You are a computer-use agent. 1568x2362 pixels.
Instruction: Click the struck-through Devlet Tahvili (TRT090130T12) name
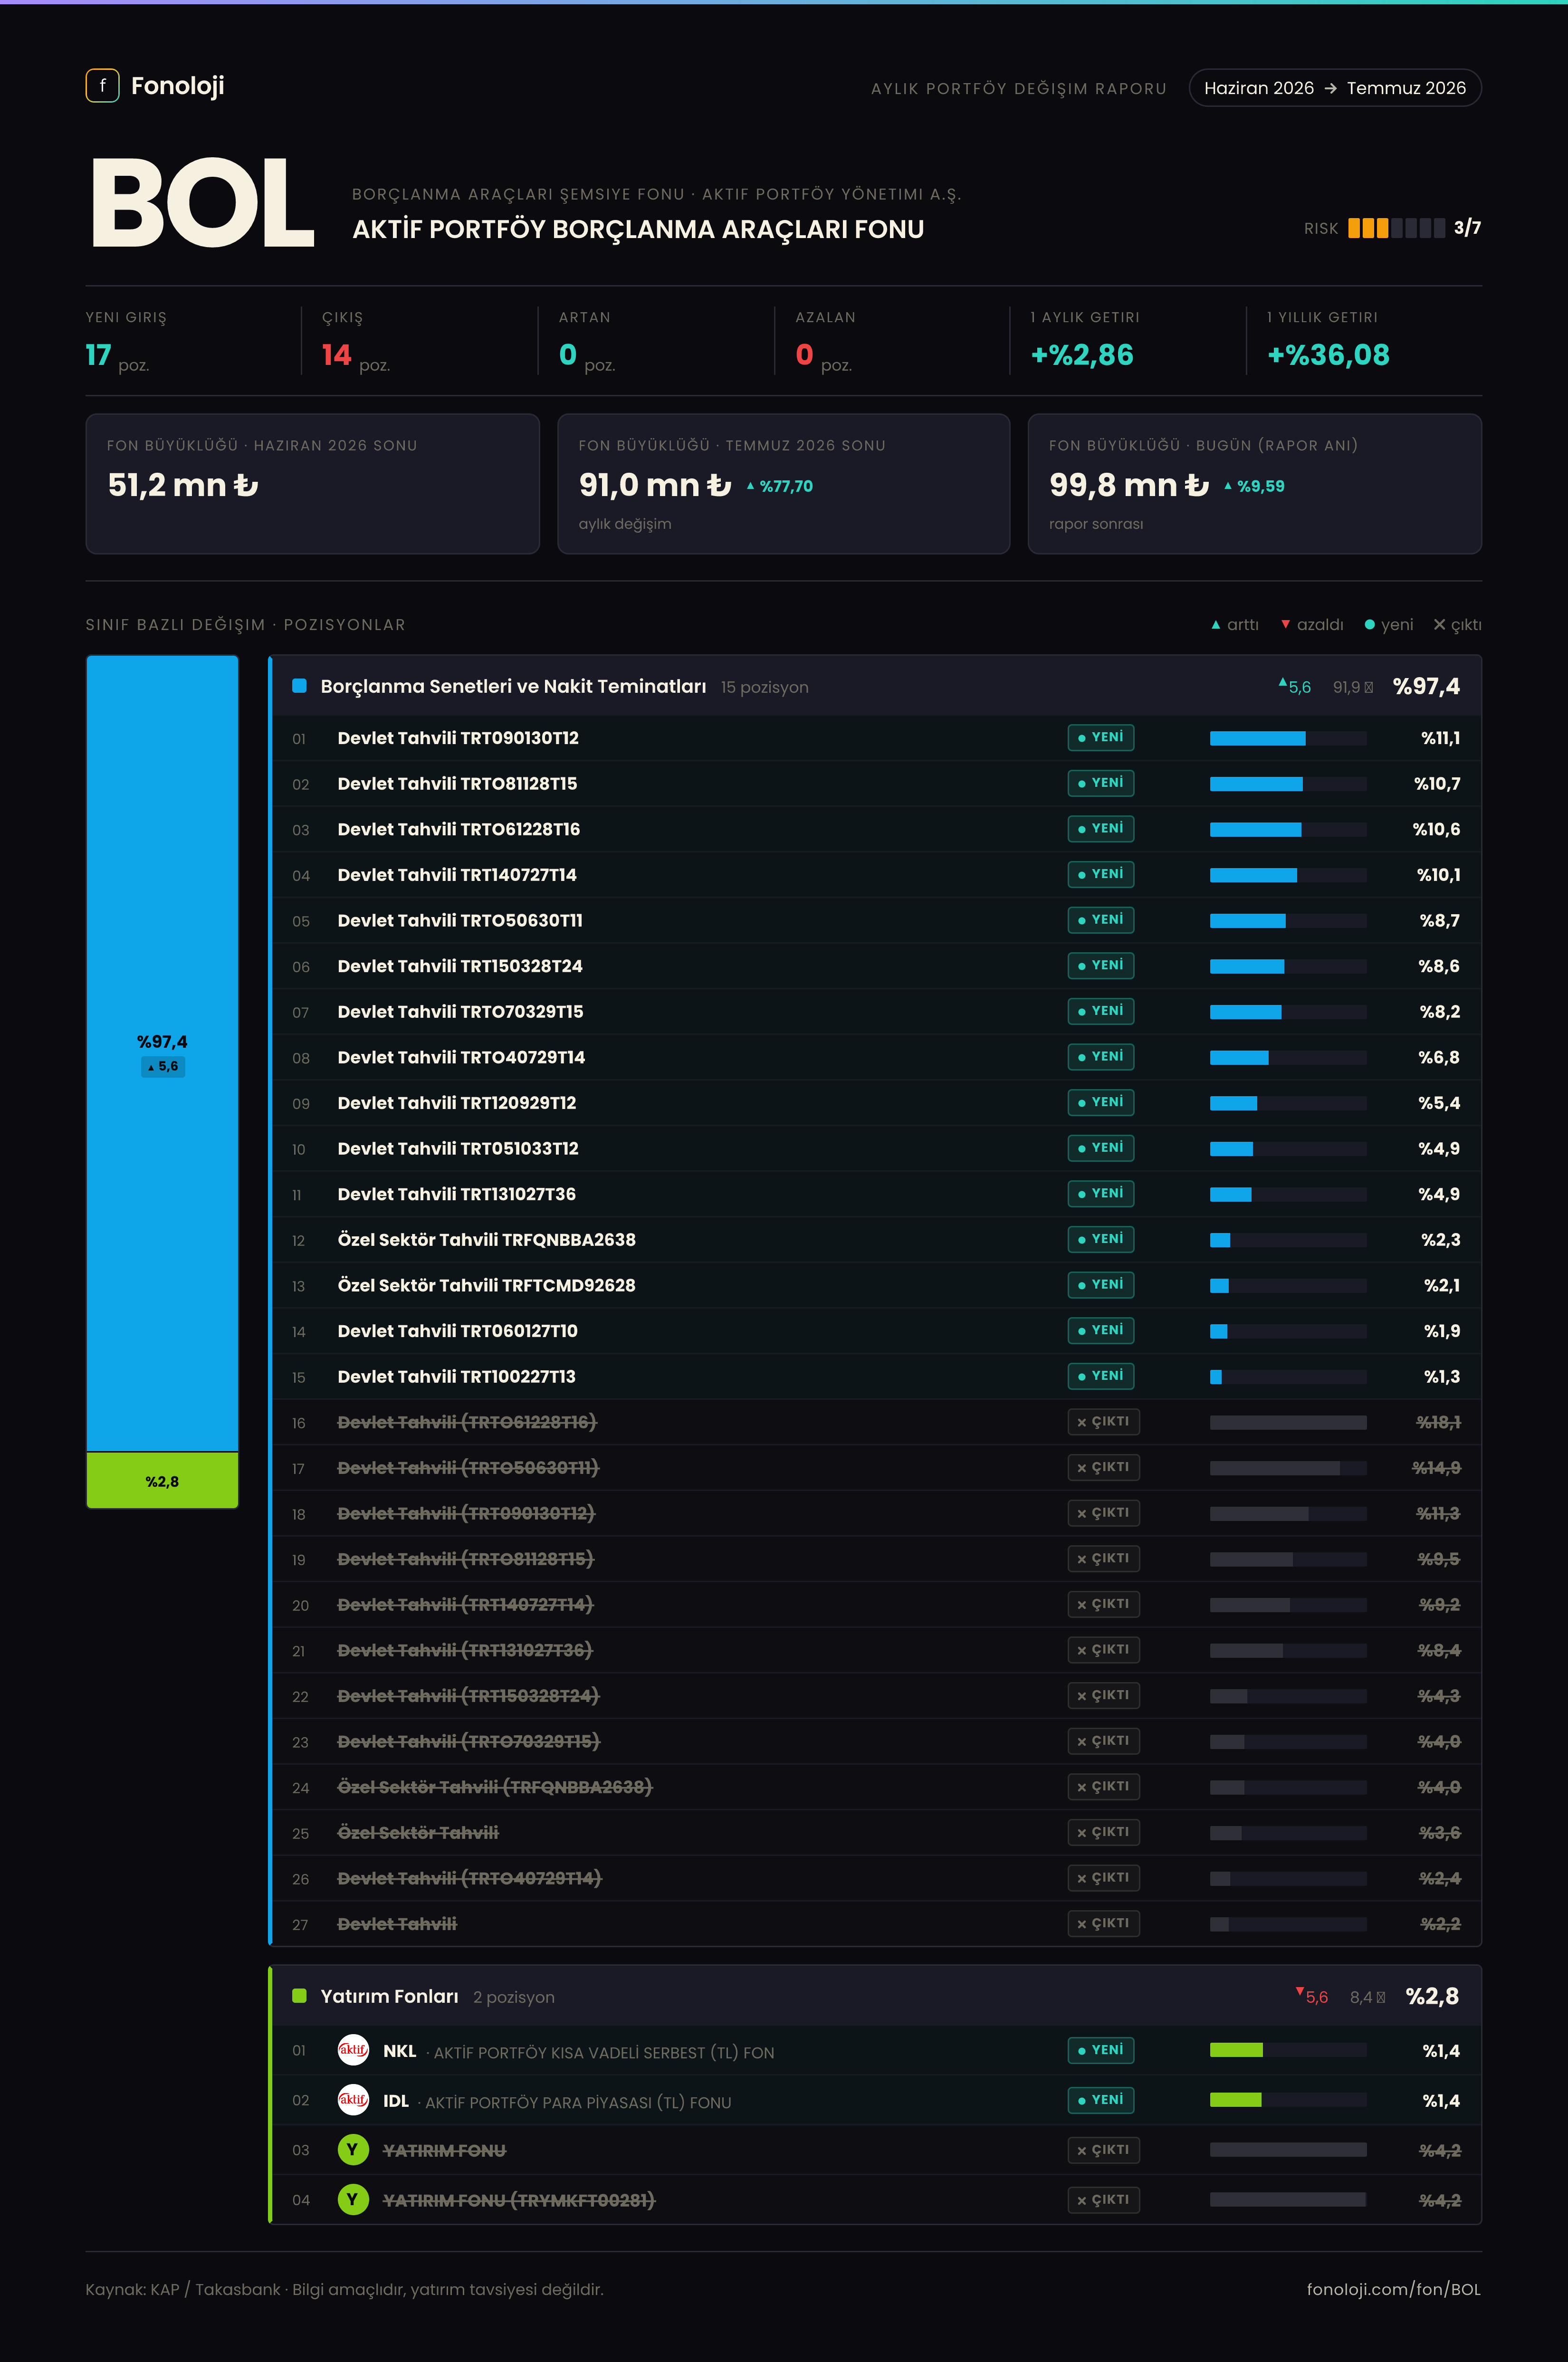pos(466,1513)
